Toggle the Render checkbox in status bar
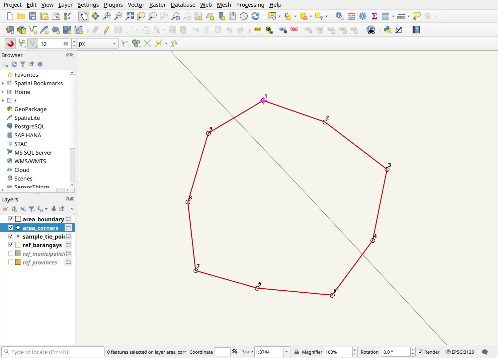Screen dimensions: 498x358 pos(420,352)
